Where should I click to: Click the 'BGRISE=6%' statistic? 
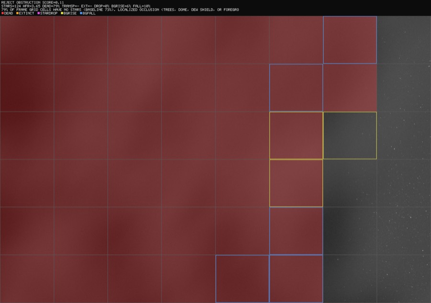click(121, 6)
